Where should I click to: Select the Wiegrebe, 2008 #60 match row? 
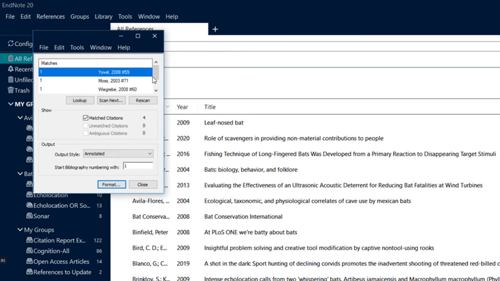(x=96, y=89)
